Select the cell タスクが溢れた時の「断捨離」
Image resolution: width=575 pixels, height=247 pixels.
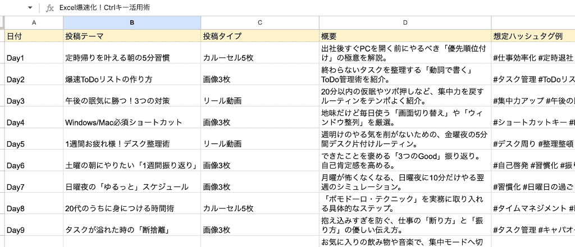coord(132,225)
